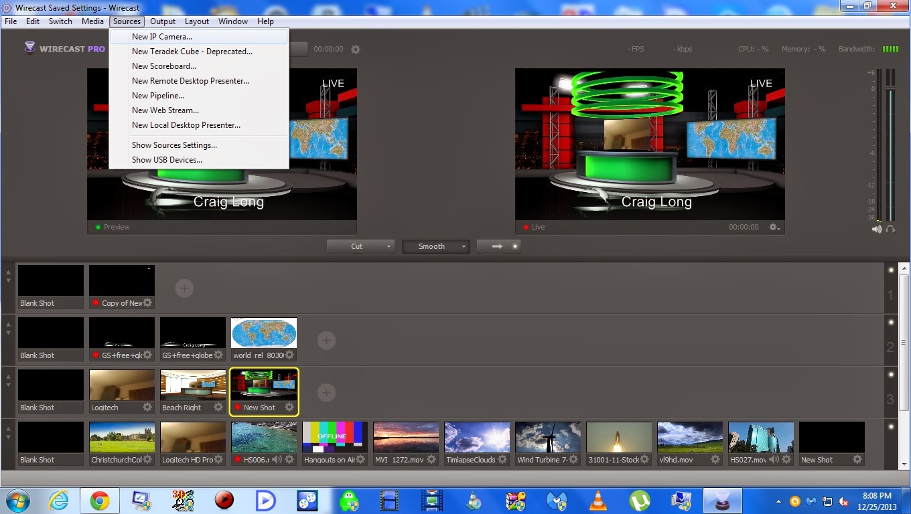Toggle layer 2 visibility dot
This screenshot has height=514, width=911.
click(x=891, y=323)
